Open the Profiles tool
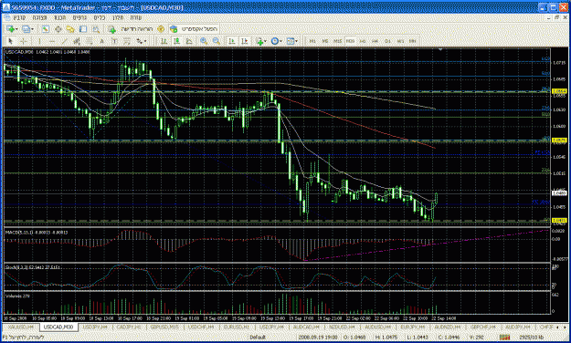The image size is (571, 343). (26, 29)
